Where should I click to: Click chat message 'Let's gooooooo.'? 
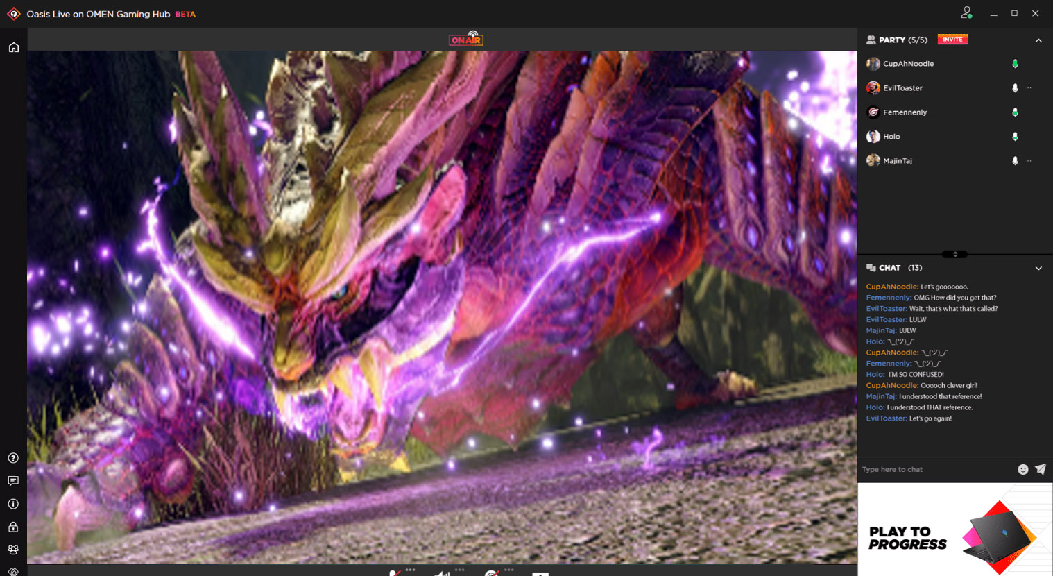click(x=944, y=287)
